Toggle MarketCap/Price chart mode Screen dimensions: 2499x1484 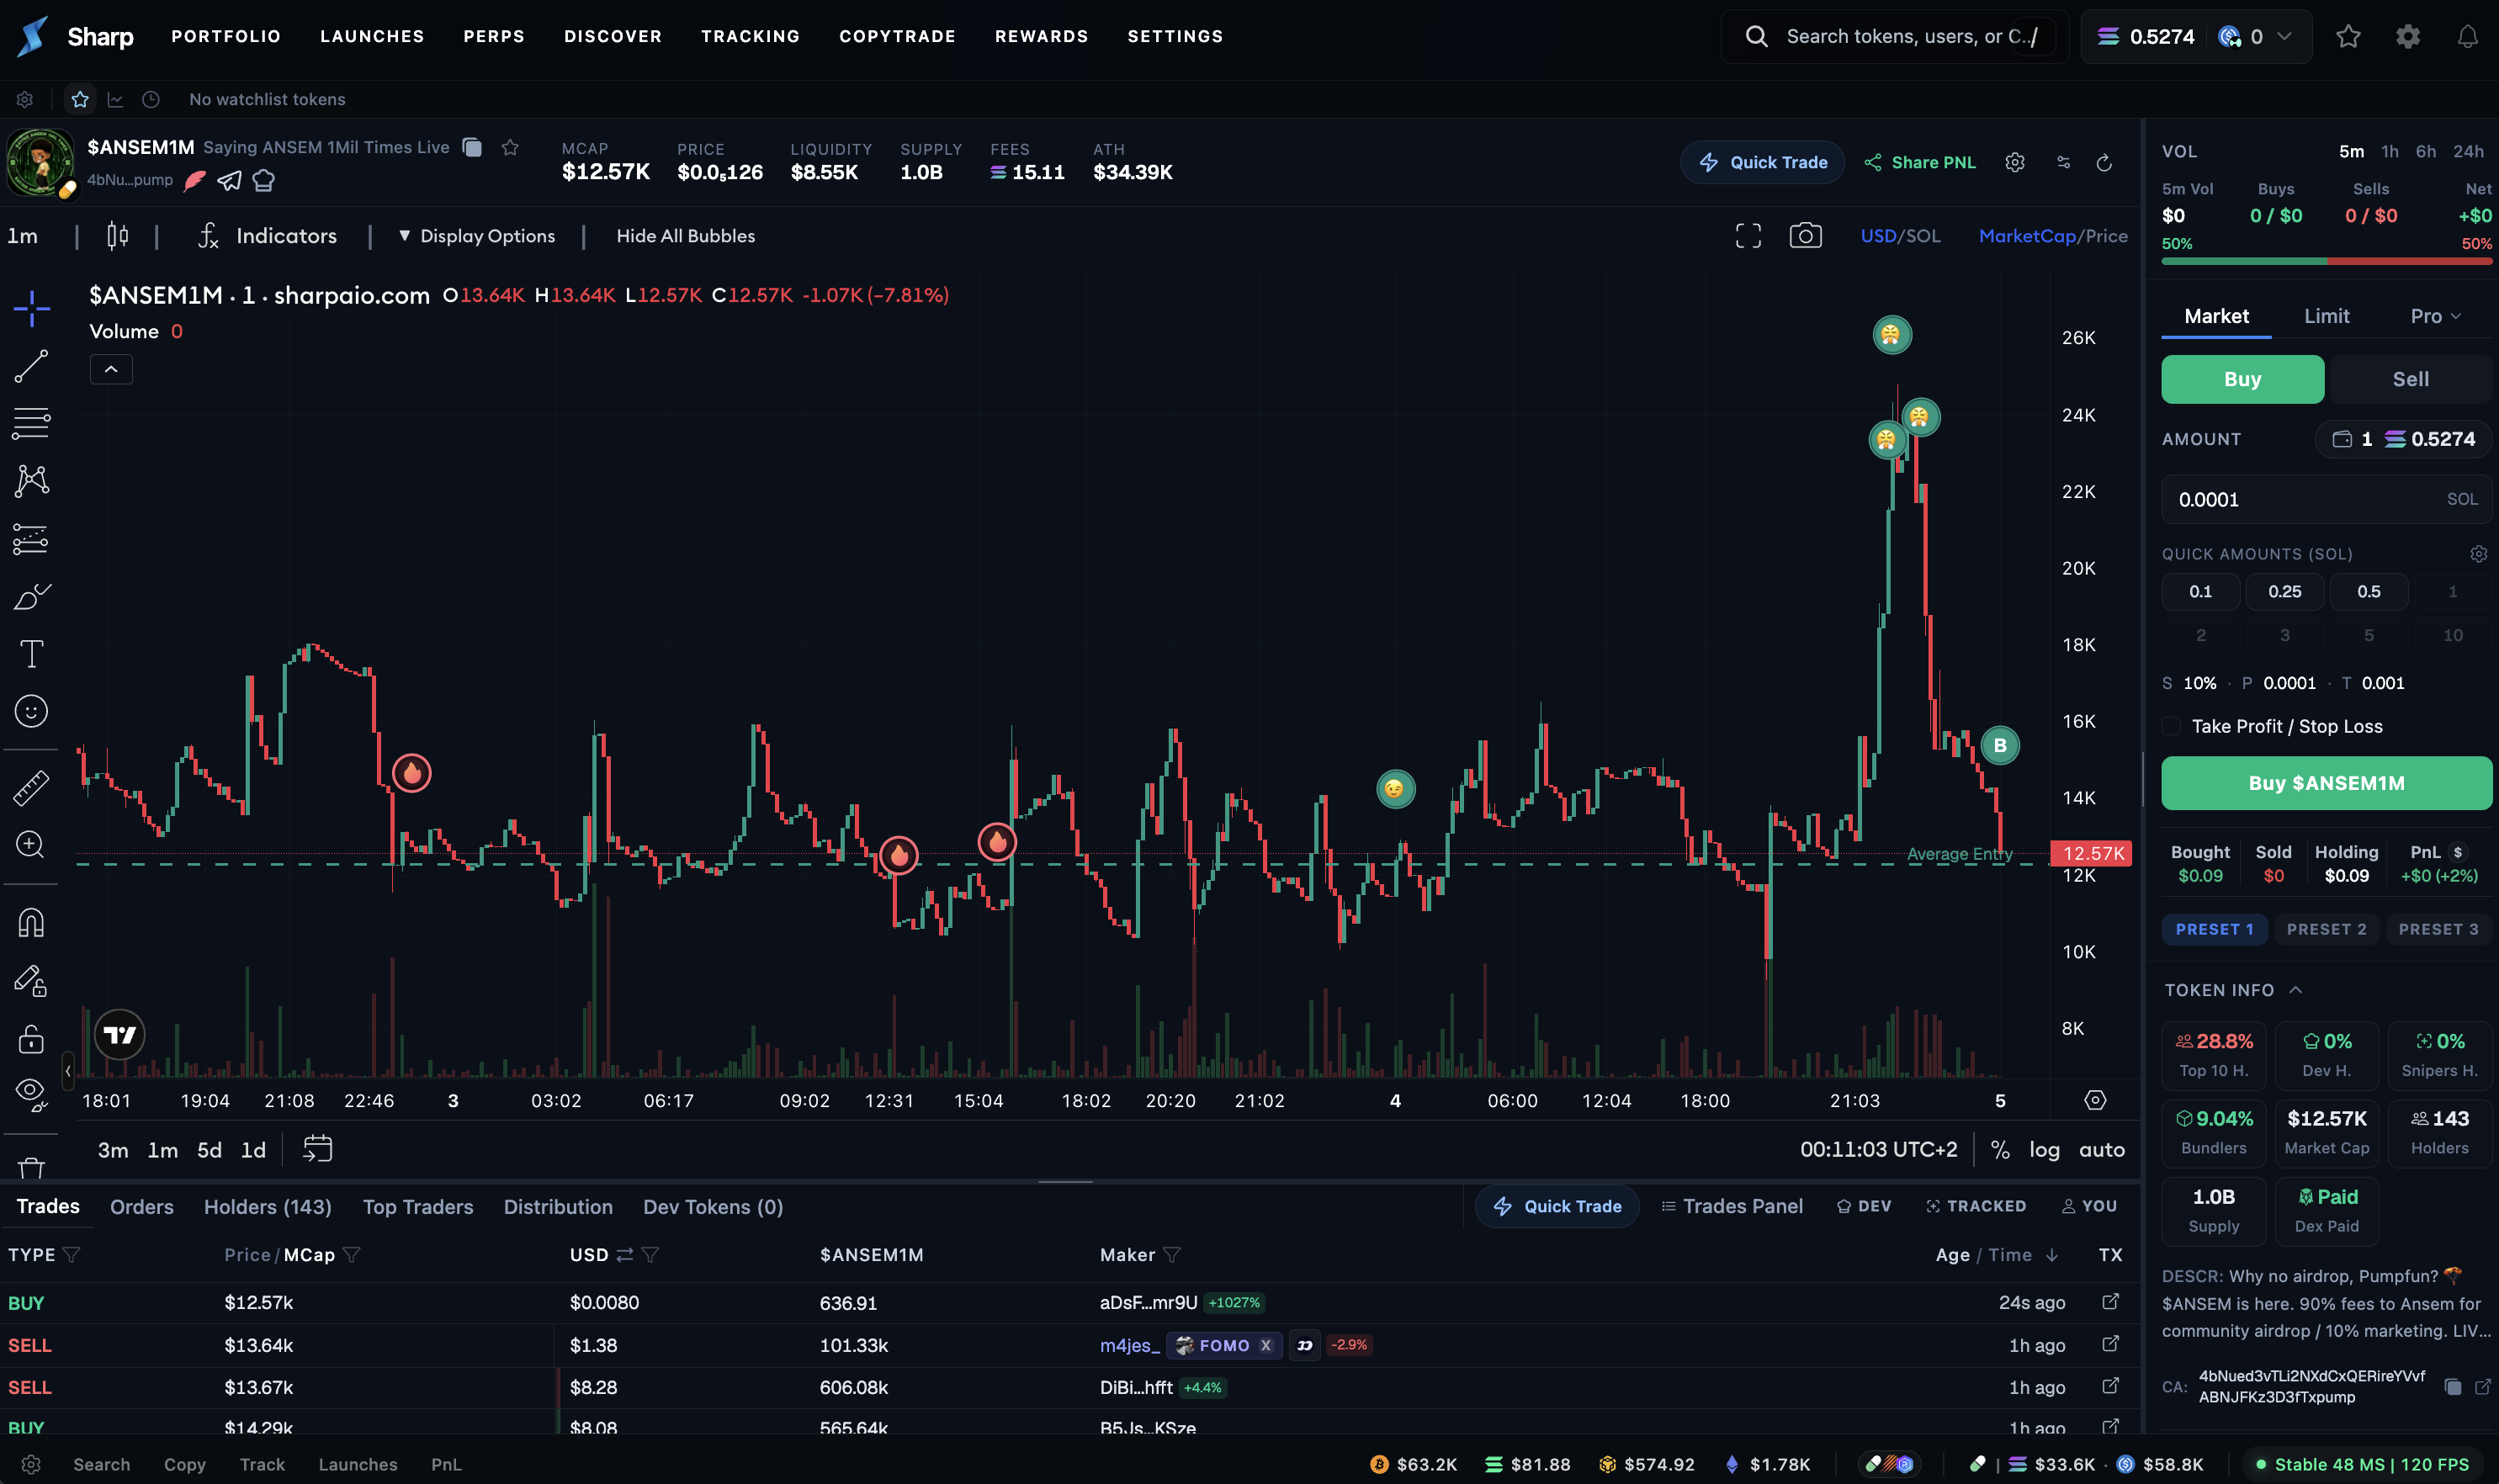tap(2053, 236)
